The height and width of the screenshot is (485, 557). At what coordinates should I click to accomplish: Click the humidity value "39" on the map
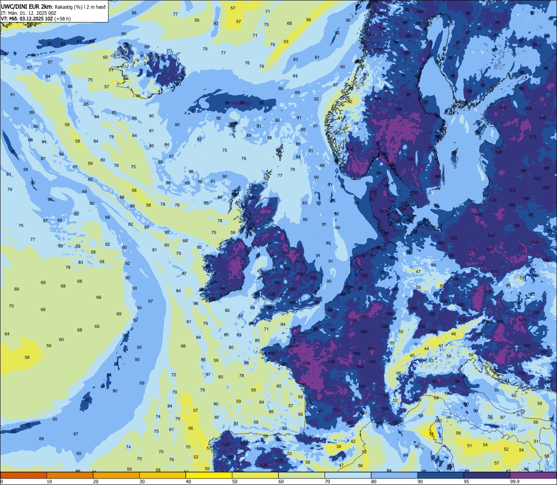[339, 447]
